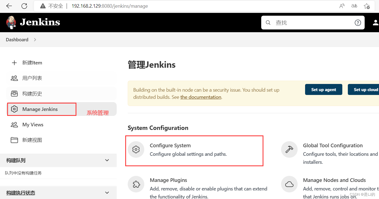Select Manage Jenkins in the sidebar
The width and height of the screenshot is (379, 199).
point(62,109)
